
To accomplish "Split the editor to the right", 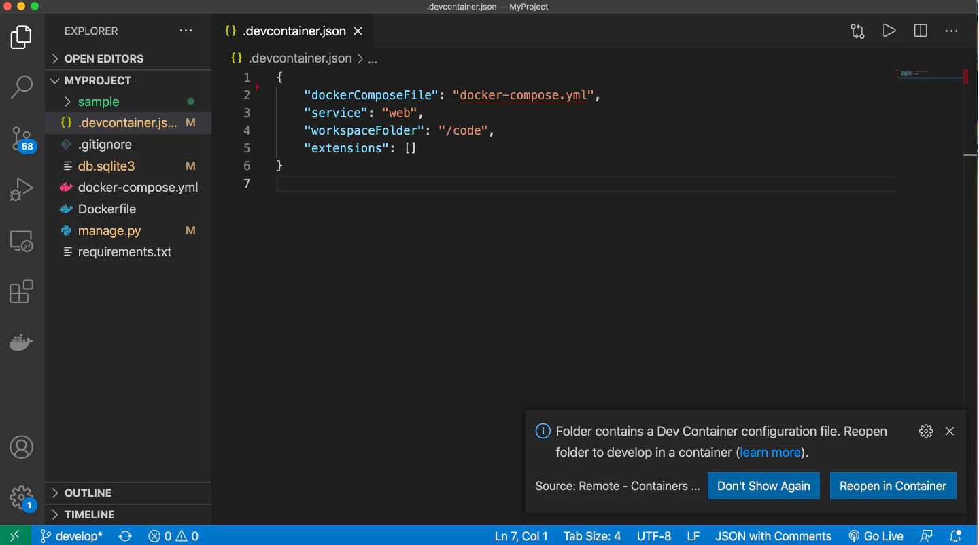I will pyautogui.click(x=921, y=31).
